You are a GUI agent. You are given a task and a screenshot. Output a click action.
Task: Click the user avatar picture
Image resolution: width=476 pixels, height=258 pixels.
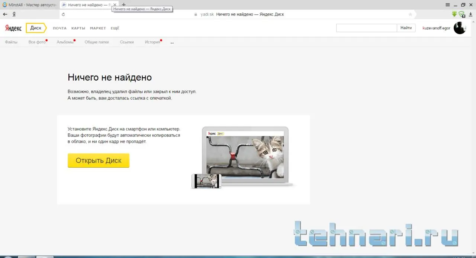pos(460,28)
